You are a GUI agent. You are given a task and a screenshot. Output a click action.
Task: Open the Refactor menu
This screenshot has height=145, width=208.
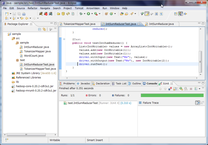[32, 8]
